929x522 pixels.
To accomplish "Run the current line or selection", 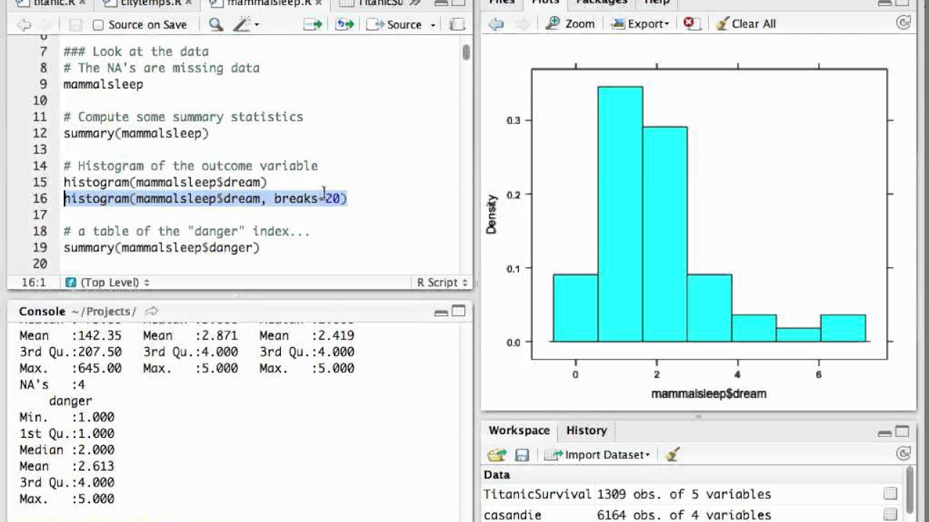I will tap(313, 25).
